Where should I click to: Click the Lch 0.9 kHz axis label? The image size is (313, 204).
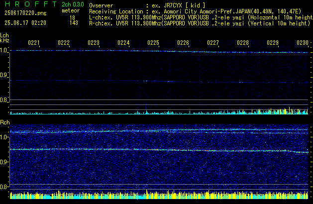click(3, 75)
